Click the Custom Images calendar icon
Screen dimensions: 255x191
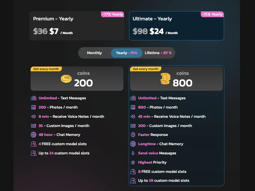pos(33,126)
